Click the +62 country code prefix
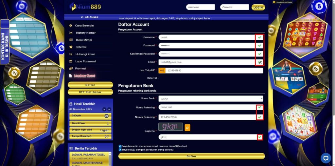The height and width of the screenshot is (166, 335). point(162,70)
